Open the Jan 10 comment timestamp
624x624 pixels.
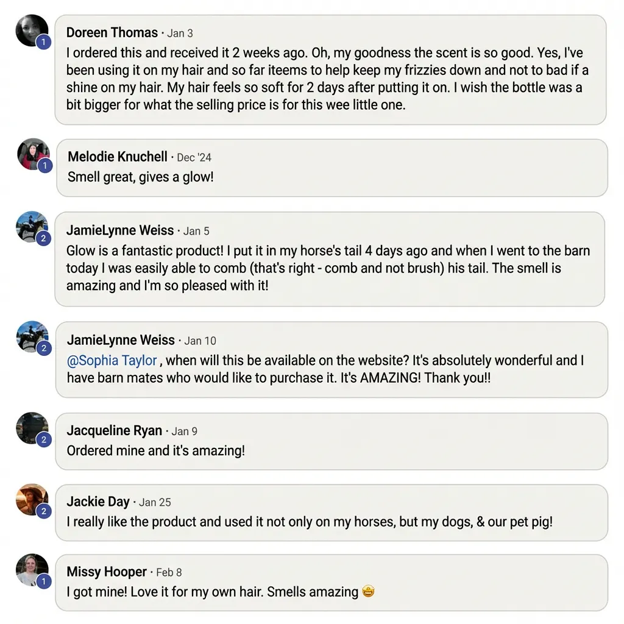pos(200,341)
